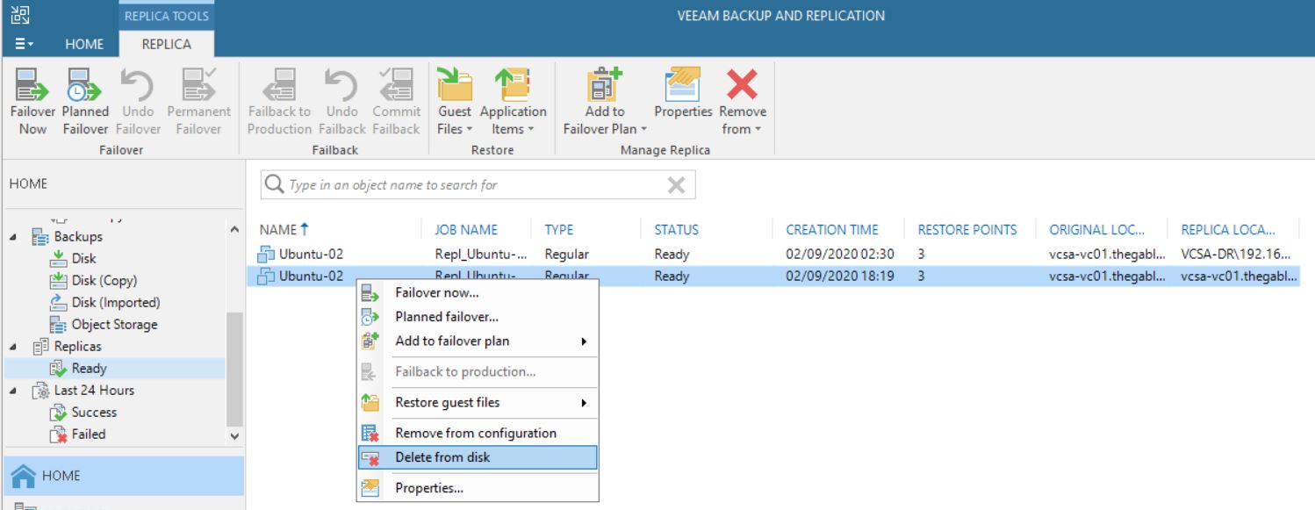Select Disk (Copy) backups node

coord(104,280)
